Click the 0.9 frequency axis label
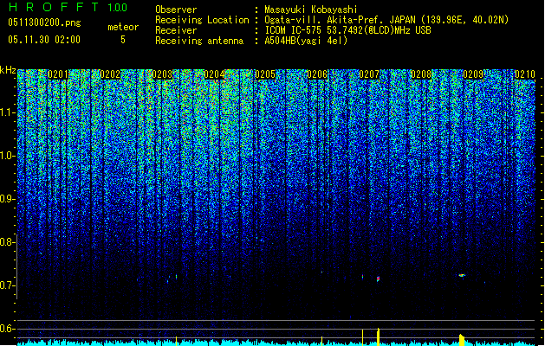 point(7,199)
